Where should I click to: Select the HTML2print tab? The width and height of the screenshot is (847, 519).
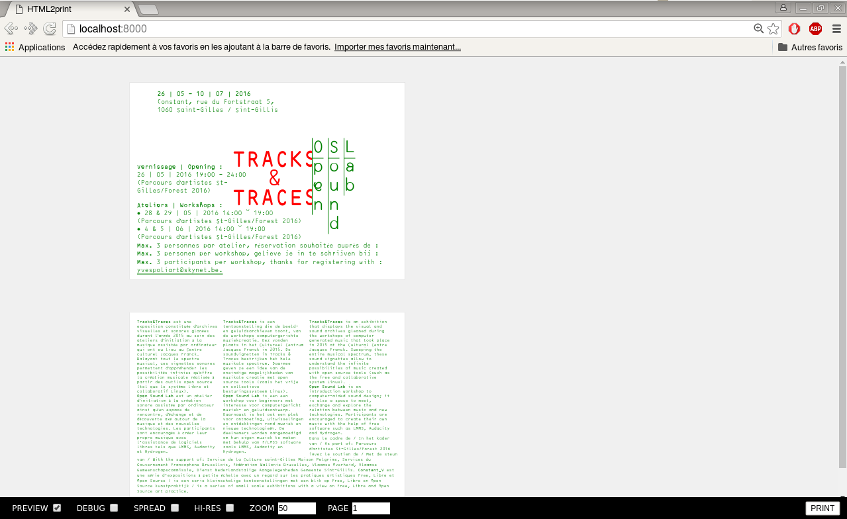pyautogui.click(x=70, y=9)
